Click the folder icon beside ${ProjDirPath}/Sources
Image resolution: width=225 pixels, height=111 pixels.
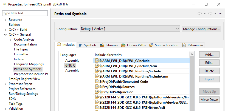(x=96, y=87)
